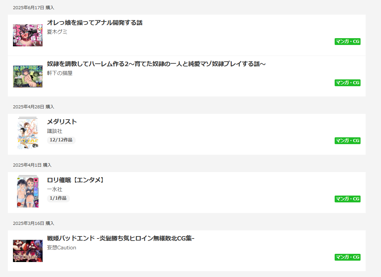Open the title of the 夏木グミ work

pyautogui.click(x=95, y=23)
